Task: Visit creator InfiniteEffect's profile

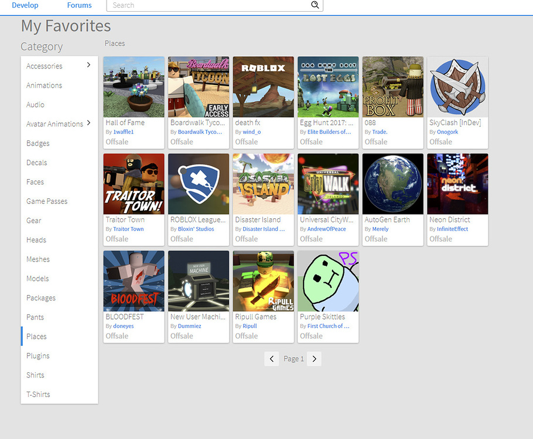Action: 452,229
